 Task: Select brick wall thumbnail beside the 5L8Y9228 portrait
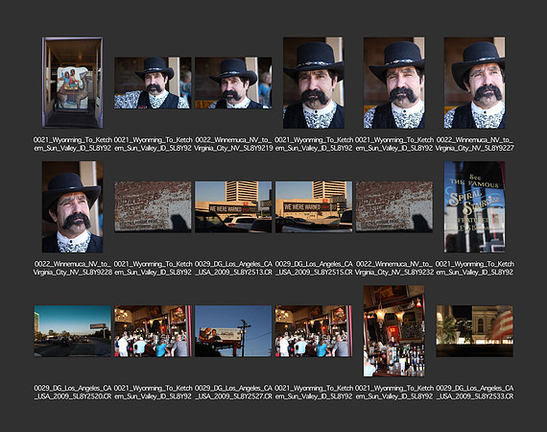[x=153, y=206]
